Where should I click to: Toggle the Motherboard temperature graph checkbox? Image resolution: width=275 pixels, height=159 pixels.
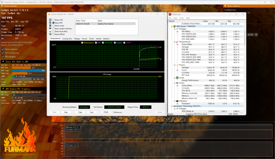click(x=82, y=42)
